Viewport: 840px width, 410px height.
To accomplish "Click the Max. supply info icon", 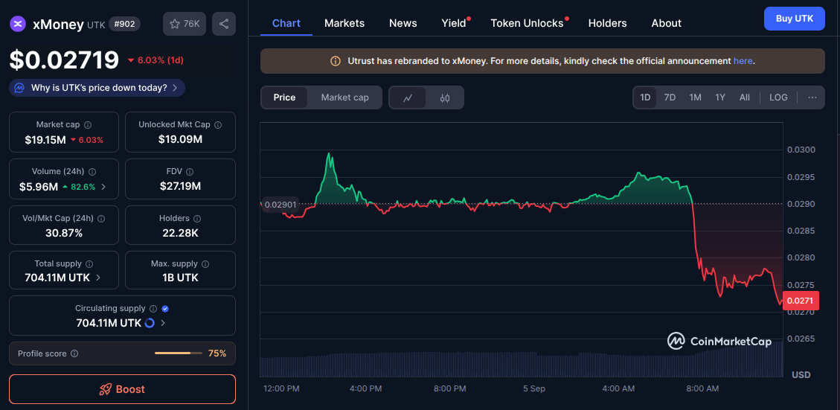I will click(205, 264).
